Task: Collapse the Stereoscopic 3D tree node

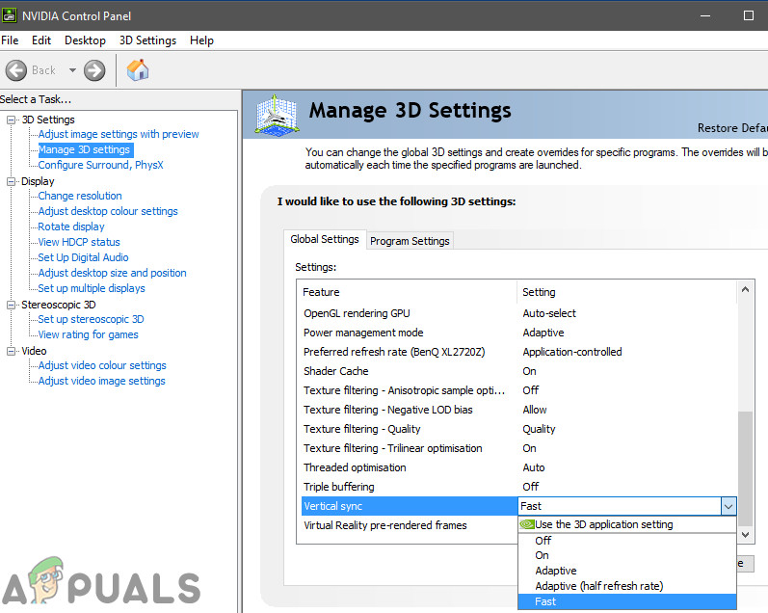Action: [11, 305]
